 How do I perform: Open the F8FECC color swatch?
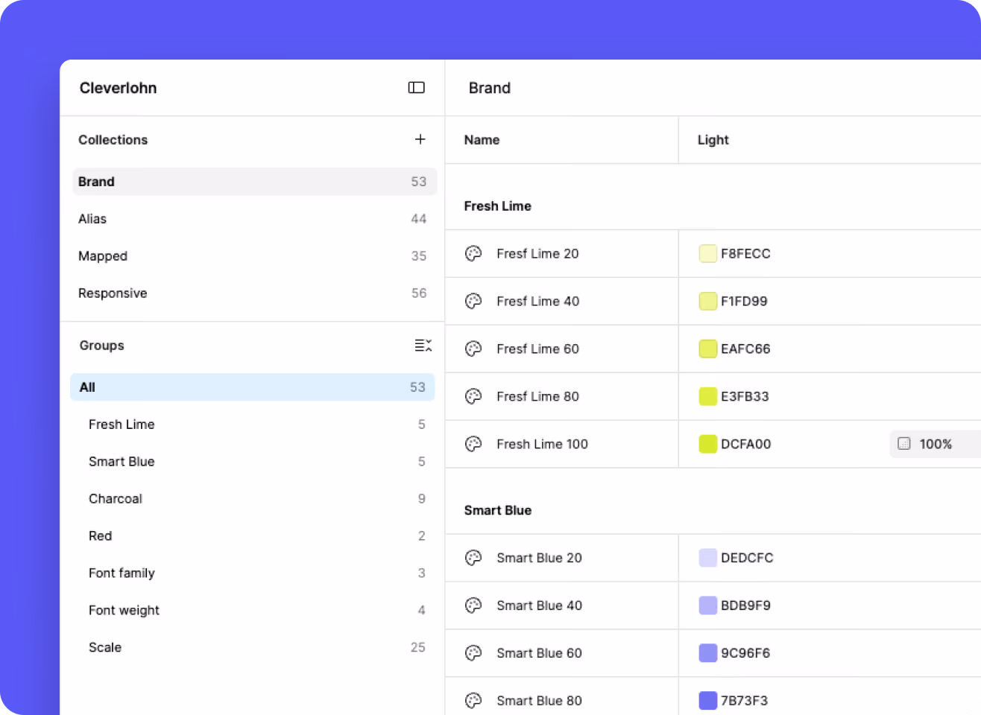(707, 254)
